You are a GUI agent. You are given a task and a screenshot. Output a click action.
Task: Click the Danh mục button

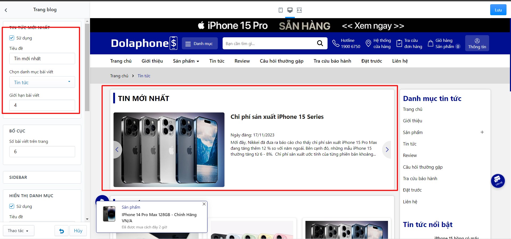[200, 43]
